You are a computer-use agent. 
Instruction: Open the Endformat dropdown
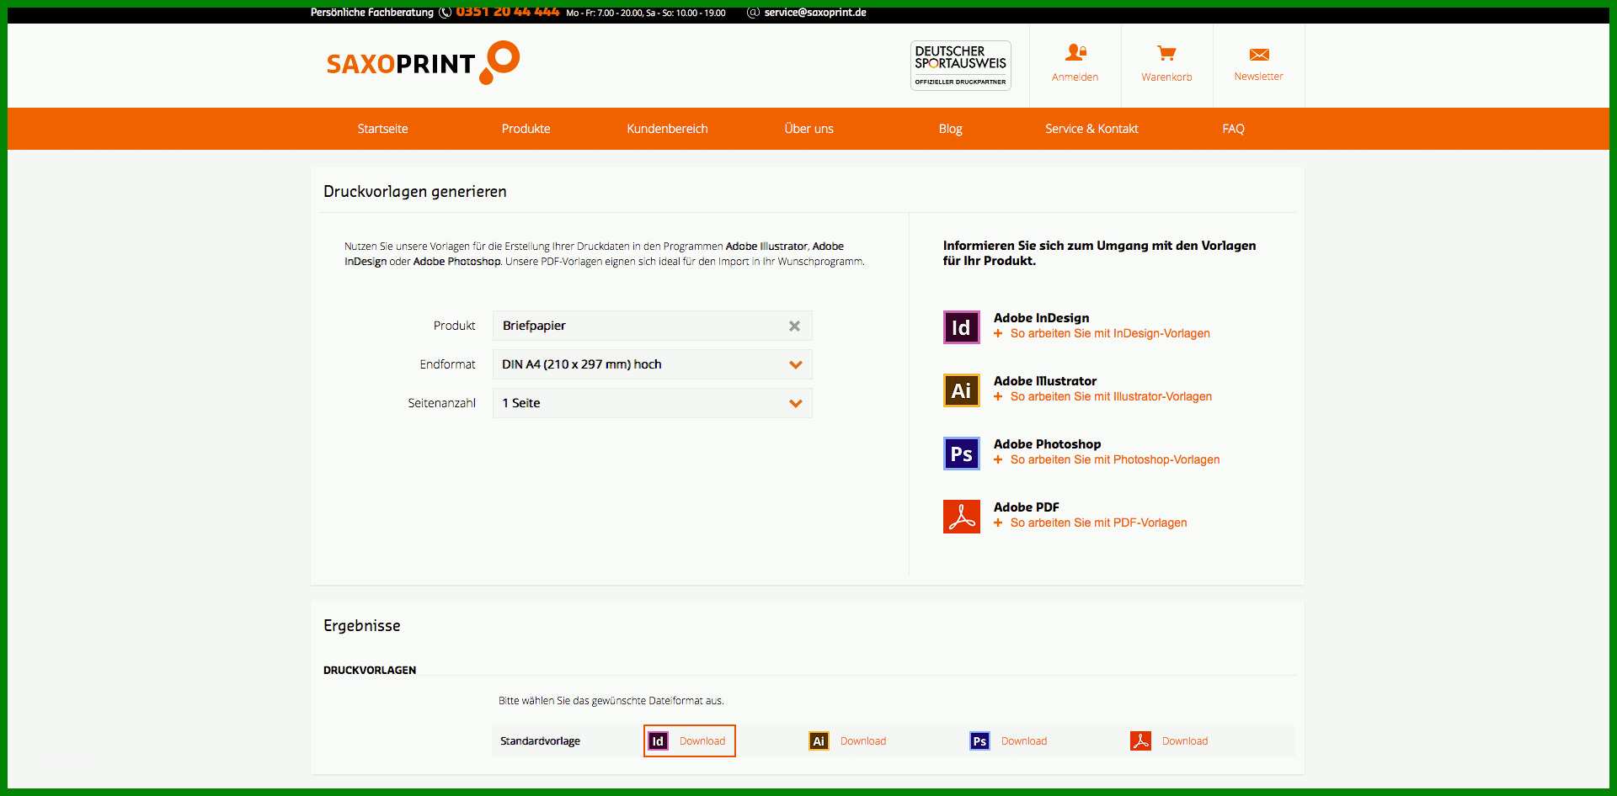click(653, 364)
